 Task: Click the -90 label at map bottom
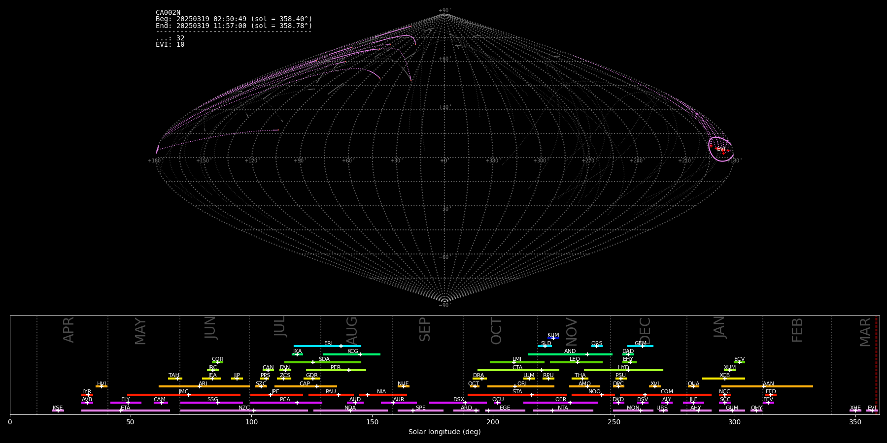[444, 306]
